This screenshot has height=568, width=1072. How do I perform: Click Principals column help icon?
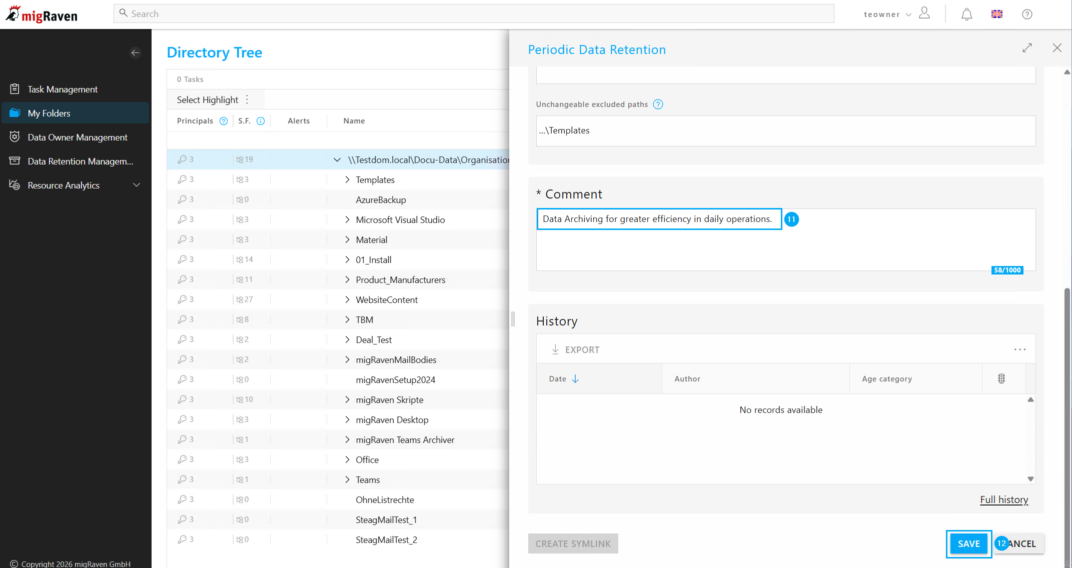pyautogui.click(x=224, y=121)
